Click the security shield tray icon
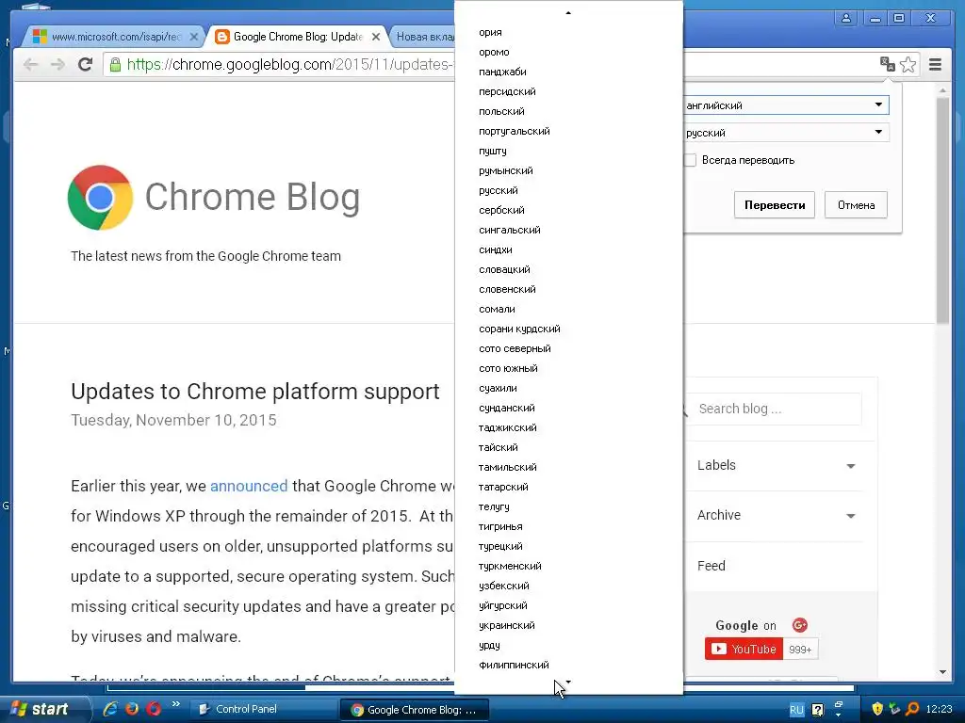Viewport: 965px width, 723px height. (877, 709)
